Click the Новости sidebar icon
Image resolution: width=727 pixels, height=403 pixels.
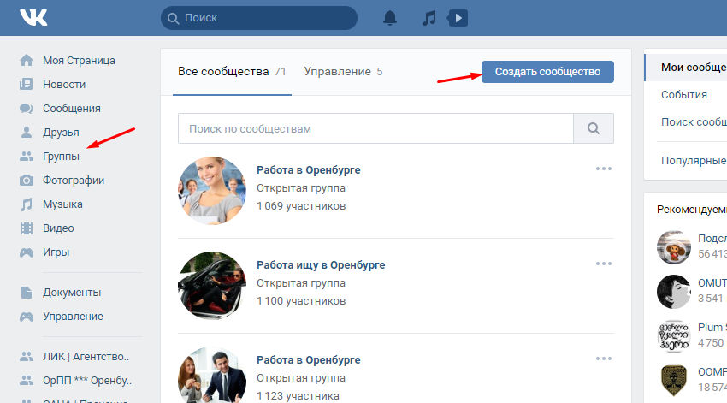point(27,85)
